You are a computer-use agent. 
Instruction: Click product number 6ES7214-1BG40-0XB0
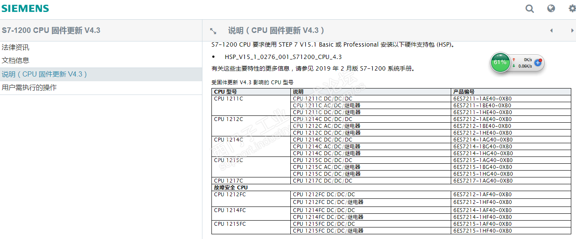click(483, 147)
